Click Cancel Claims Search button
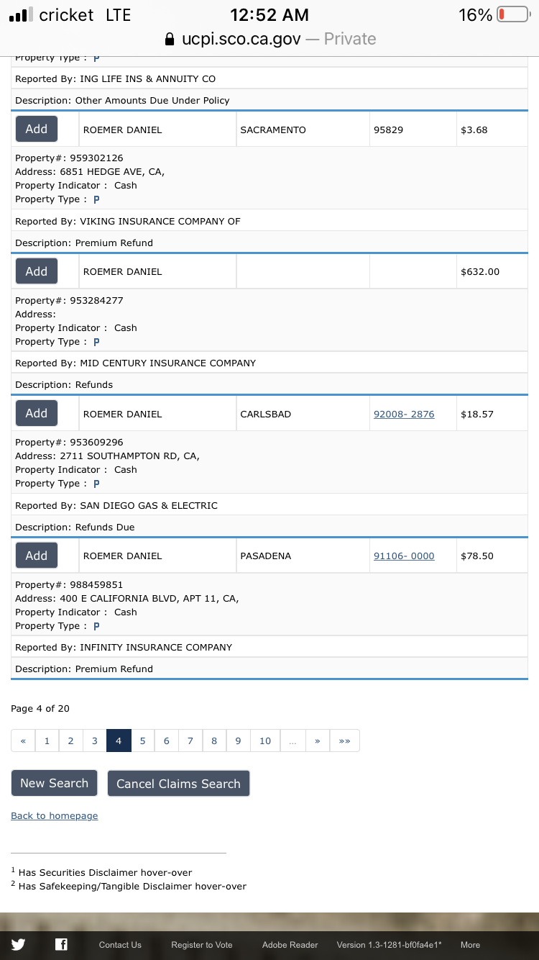 178,784
